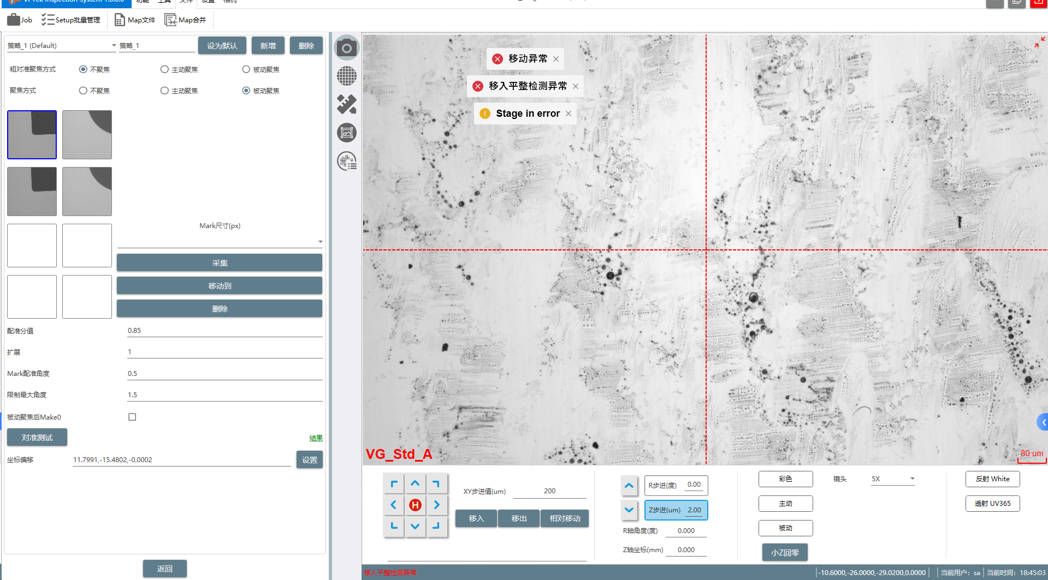Open Setup批量管理 from the toolbar

pyautogui.click(x=71, y=20)
